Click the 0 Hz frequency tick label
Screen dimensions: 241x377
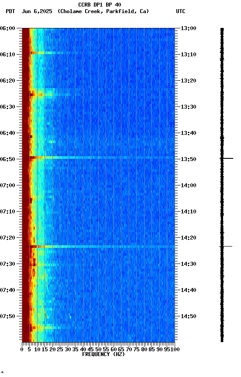click(22, 350)
